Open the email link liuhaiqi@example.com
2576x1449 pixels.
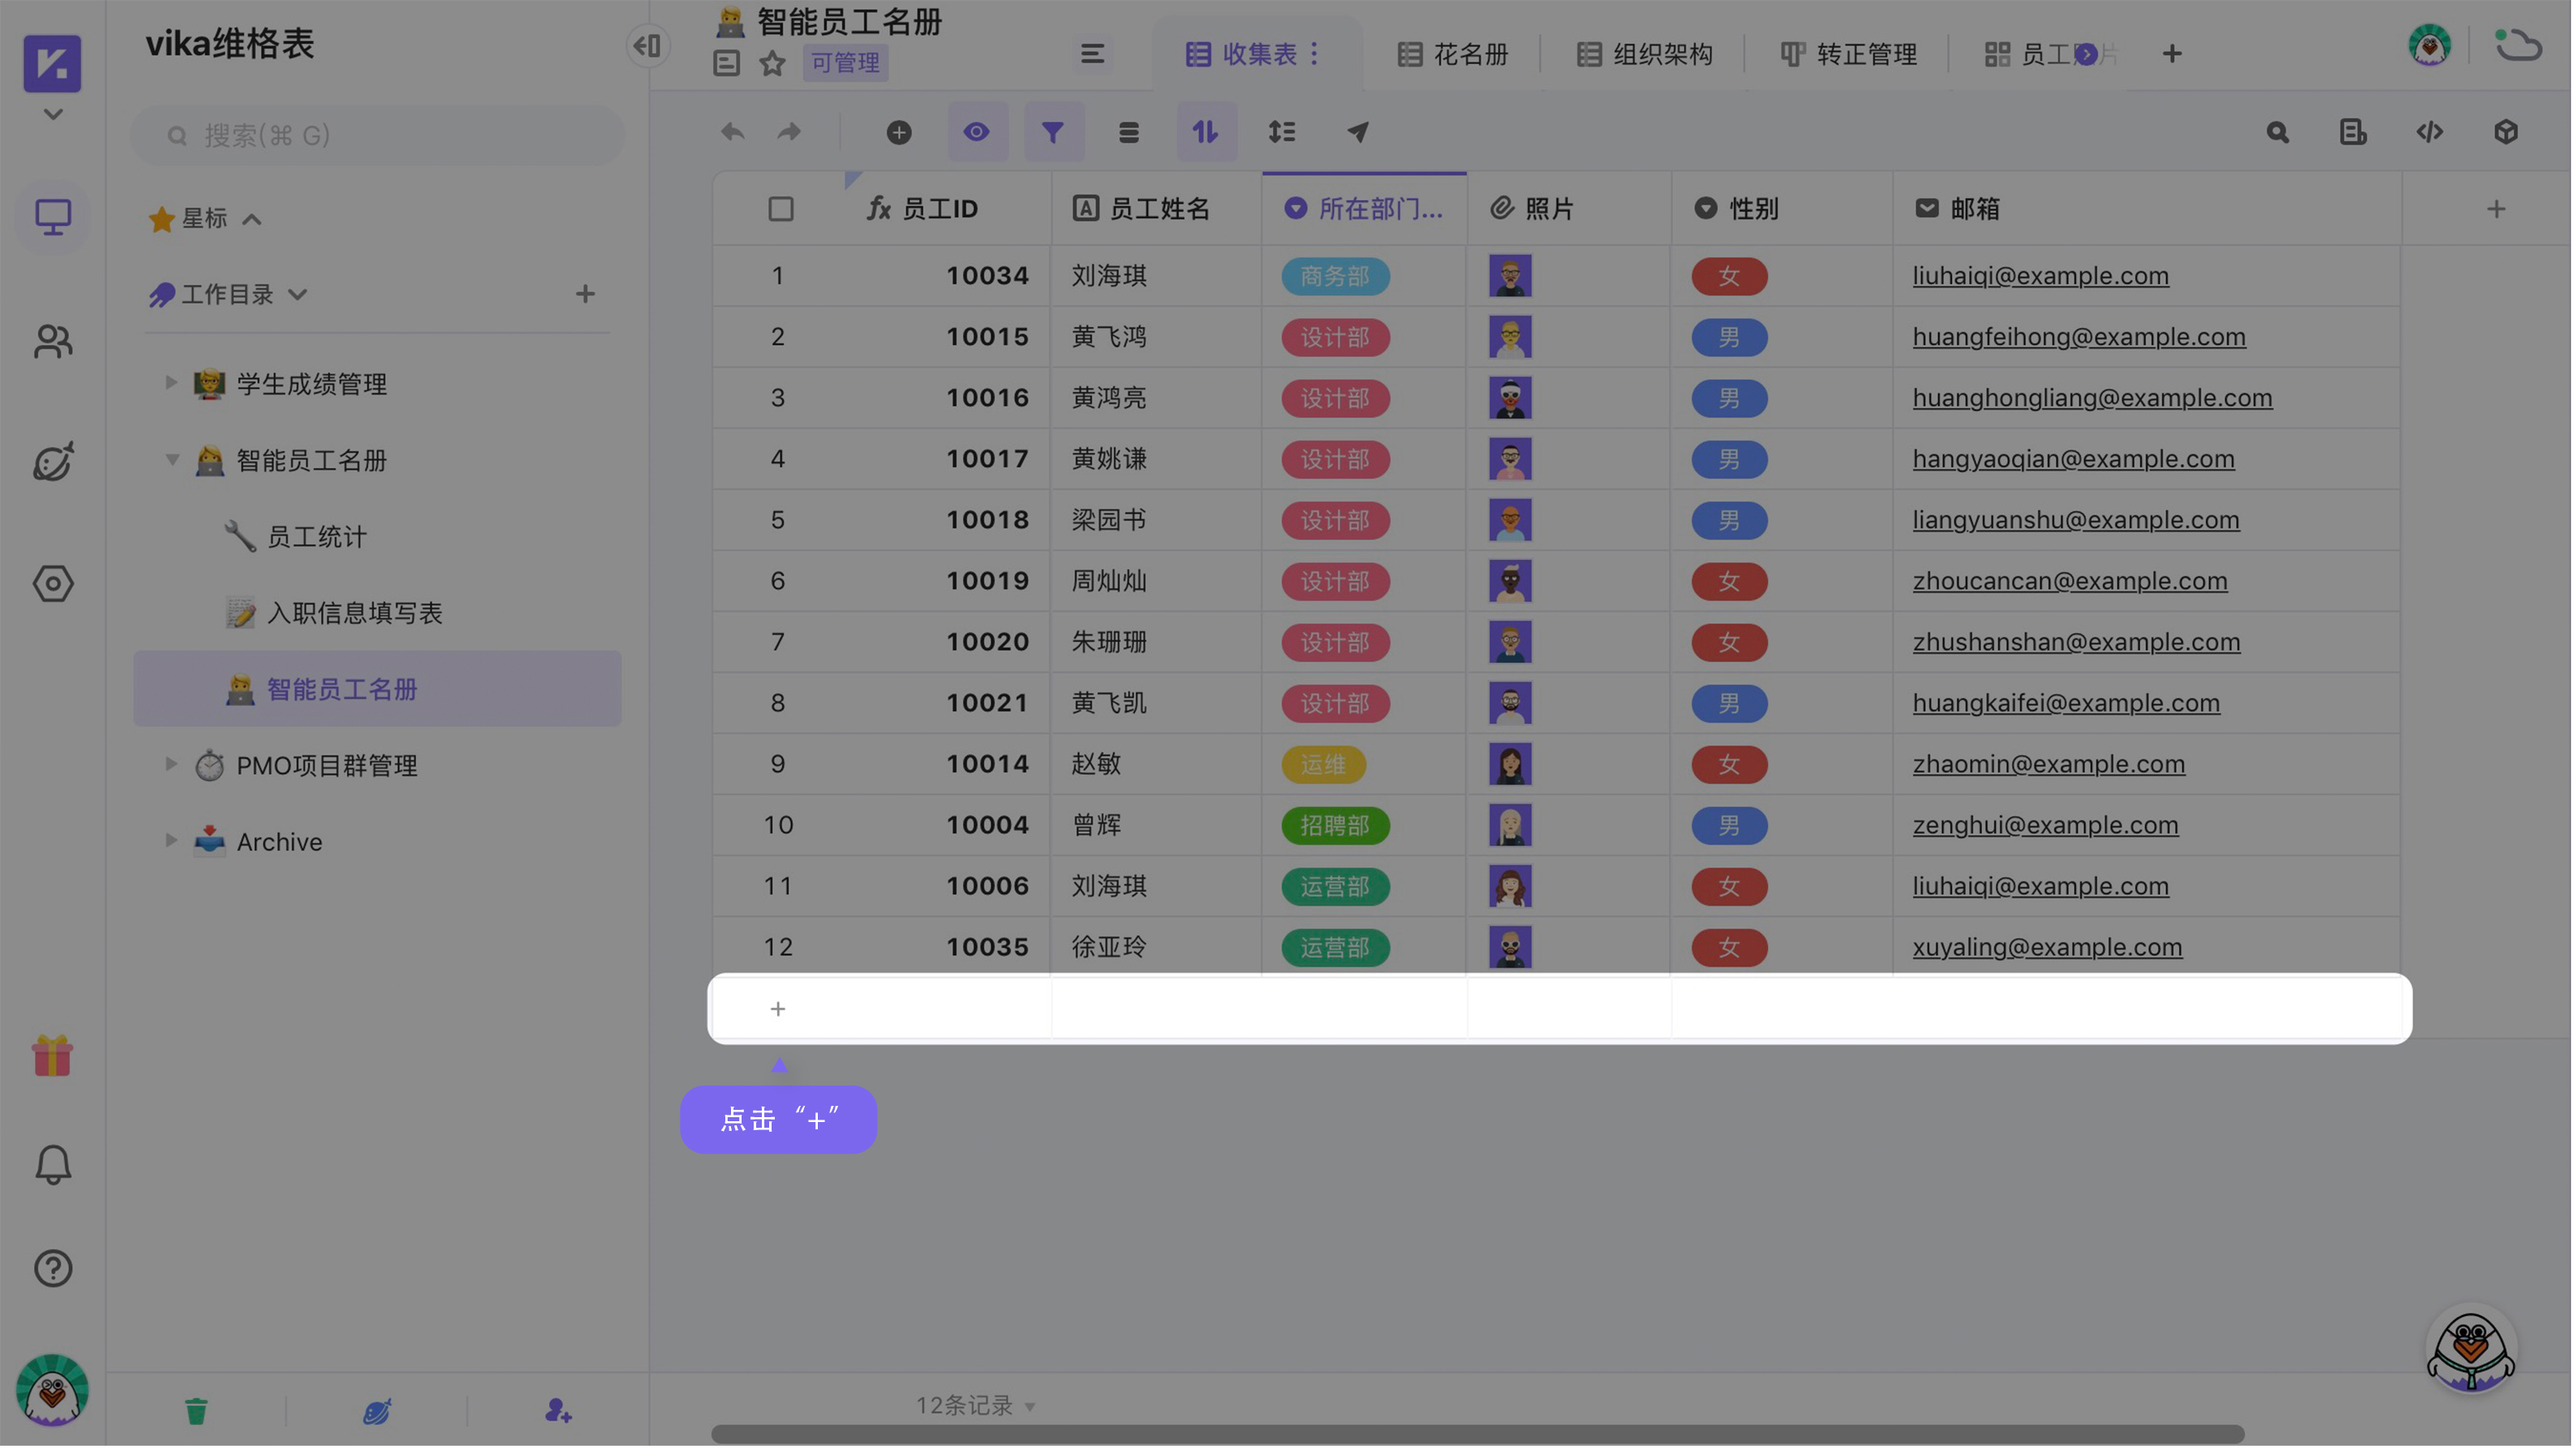(x=2041, y=275)
